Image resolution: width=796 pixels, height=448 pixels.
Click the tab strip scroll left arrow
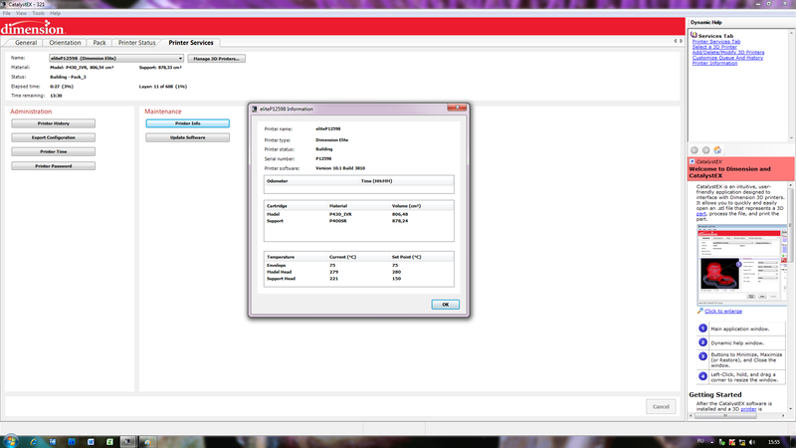tap(676, 41)
